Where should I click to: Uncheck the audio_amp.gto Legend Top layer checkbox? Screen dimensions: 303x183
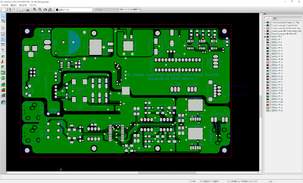270,25
